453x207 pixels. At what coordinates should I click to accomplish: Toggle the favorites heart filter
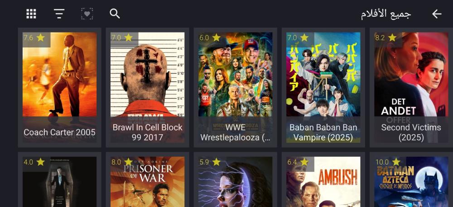87,14
